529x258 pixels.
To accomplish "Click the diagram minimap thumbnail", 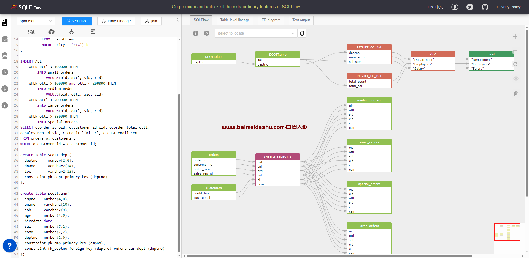I will 509,238.
